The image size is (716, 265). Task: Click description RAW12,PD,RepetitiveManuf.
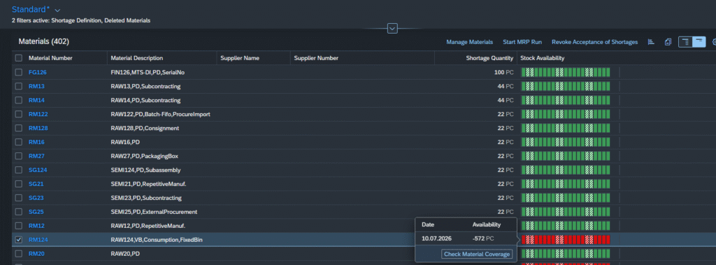coord(148,226)
